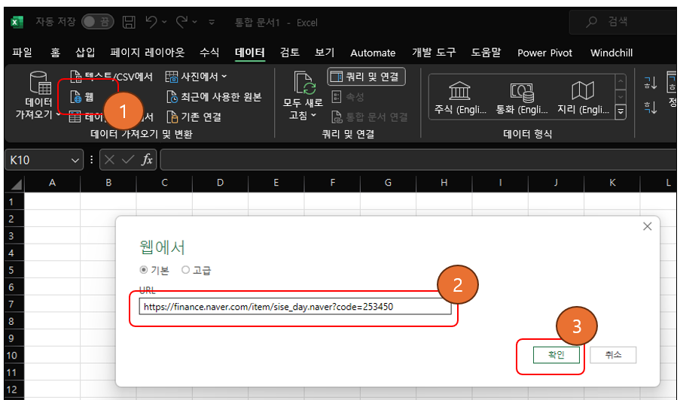
Task: Click the formula bar cancel X icon
Action: [109, 160]
